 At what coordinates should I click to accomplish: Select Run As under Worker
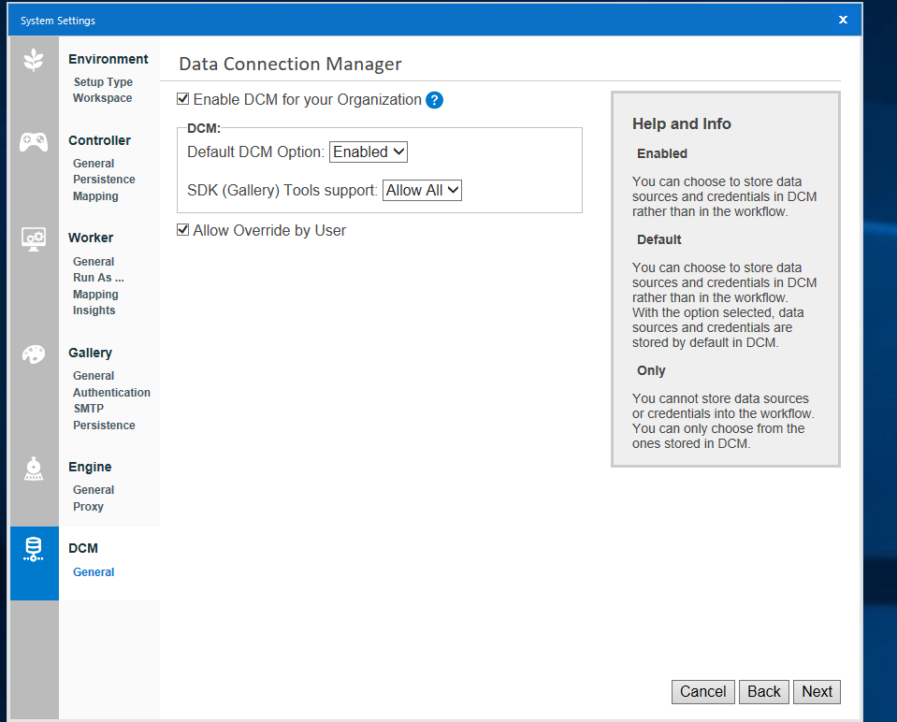pos(97,277)
